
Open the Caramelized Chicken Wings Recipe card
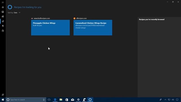pyautogui.click(x=93, y=28)
